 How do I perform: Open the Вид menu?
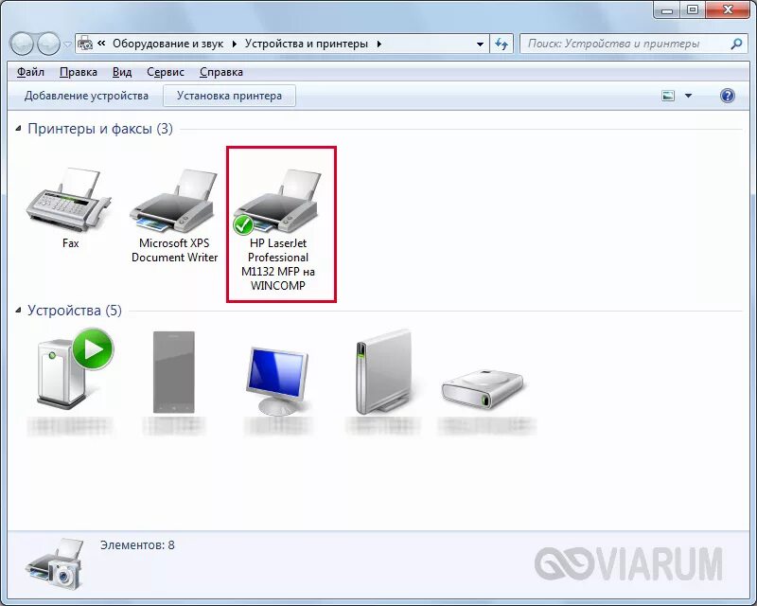[122, 72]
